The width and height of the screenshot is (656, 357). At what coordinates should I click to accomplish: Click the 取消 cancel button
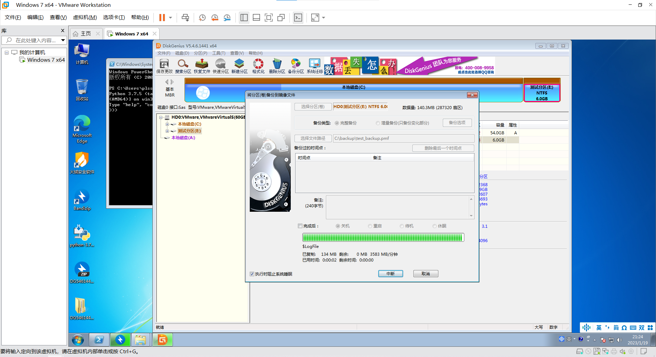pyautogui.click(x=426, y=273)
